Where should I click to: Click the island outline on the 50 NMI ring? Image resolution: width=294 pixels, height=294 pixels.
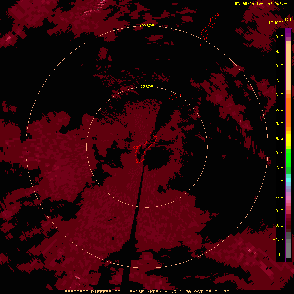point(175,96)
